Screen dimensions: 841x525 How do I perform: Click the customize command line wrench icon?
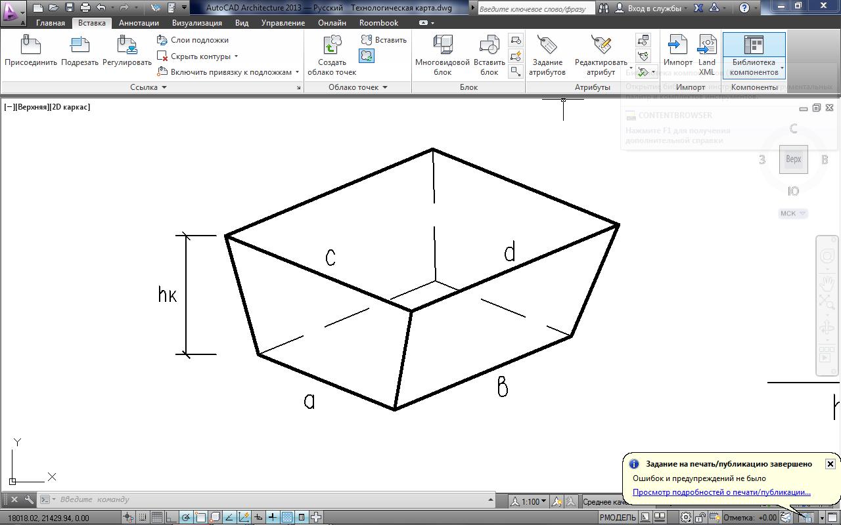tap(28, 499)
